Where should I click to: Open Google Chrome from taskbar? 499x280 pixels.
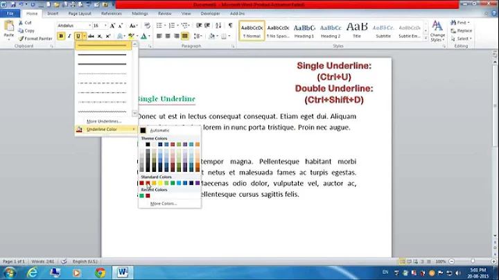[100, 272]
